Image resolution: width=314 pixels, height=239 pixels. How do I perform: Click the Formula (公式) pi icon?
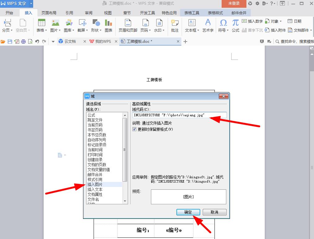[236, 23]
